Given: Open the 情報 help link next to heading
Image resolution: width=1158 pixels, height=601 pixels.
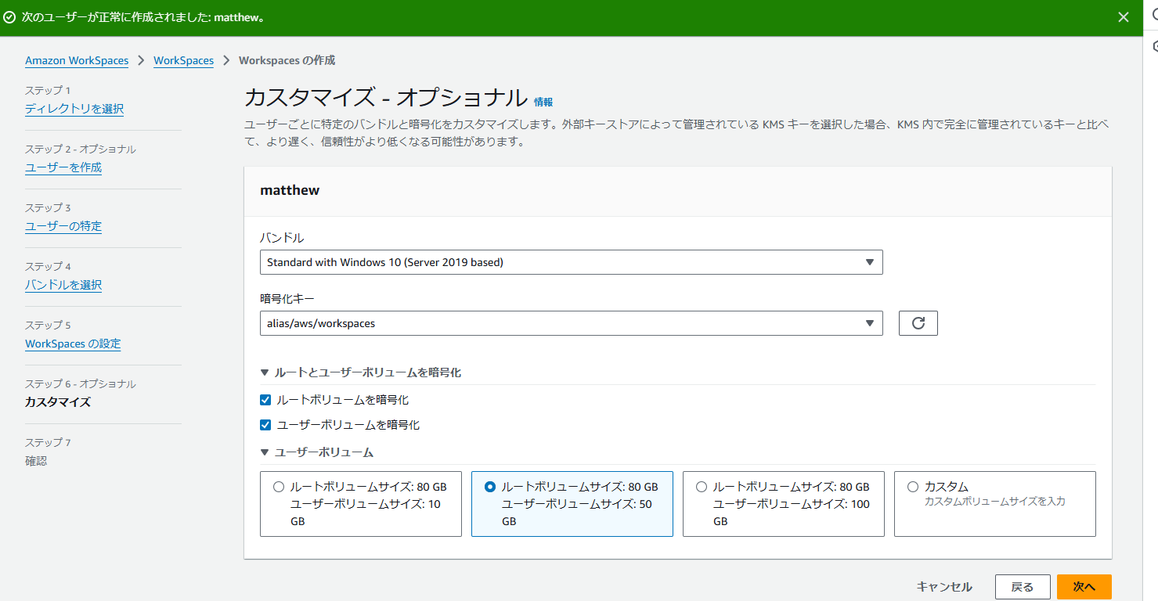Looking at the screenshot, I should [x=543, y=102].
